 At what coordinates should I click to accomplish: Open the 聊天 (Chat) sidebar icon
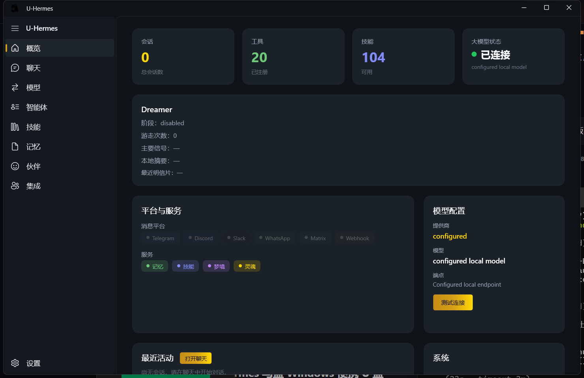pyautogui.click(x=15, y=68)
